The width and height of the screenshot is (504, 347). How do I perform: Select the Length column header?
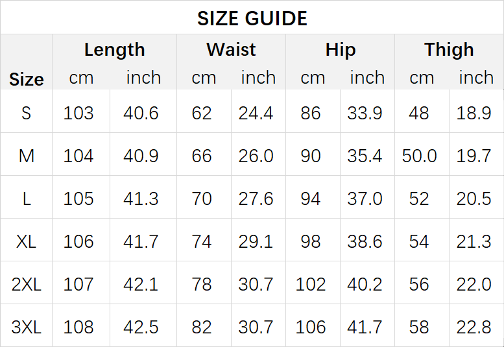pos(114,50)
